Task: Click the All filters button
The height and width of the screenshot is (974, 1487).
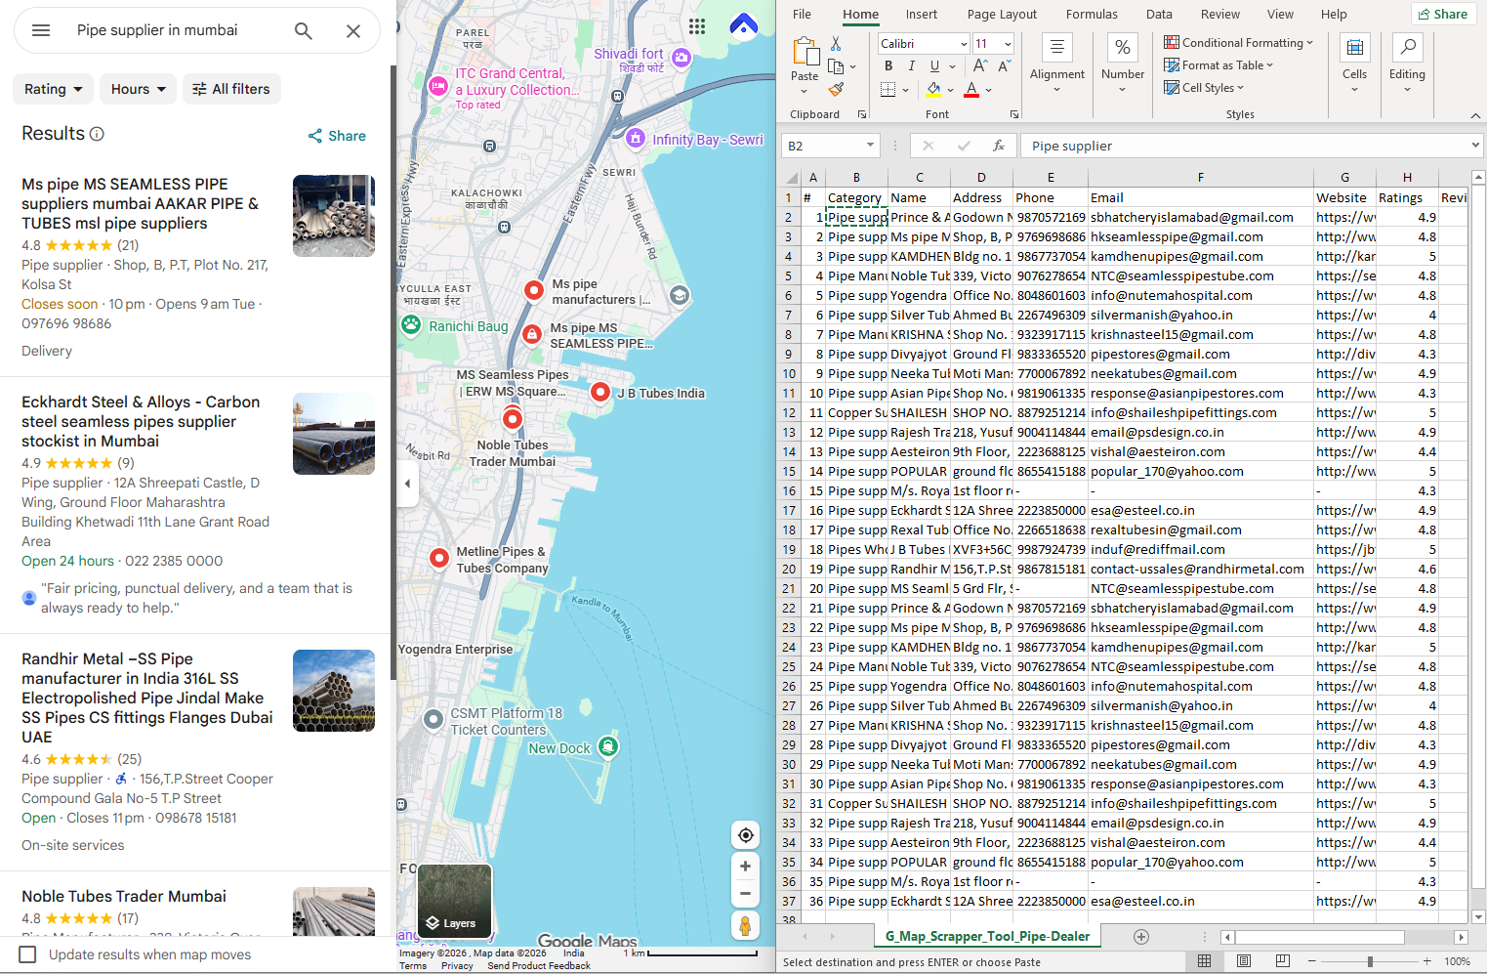Action: (x=231, y=89)
